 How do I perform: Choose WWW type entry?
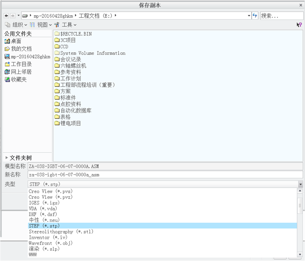(x=163, y=255)
